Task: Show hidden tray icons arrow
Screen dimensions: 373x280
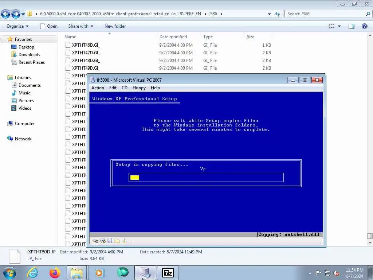Action: pyautogui.click(x=310, y=273)
